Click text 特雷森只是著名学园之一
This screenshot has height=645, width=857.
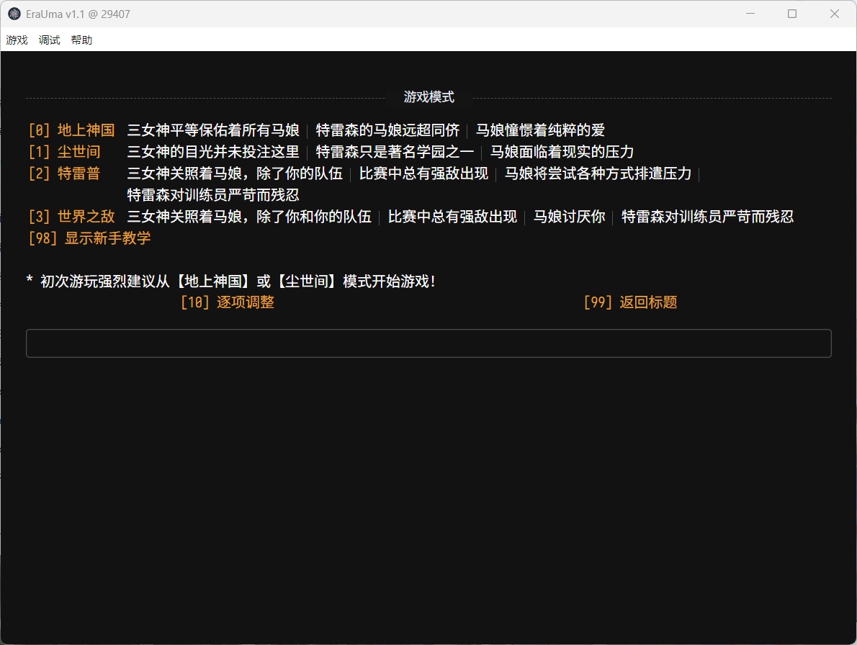tap(395, 152)
